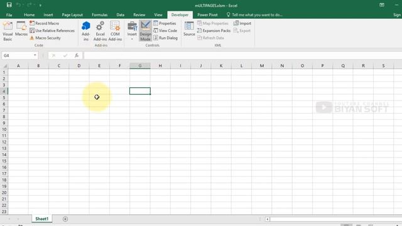Toggle Design Mode off
This screenshot has height=226, width=402.
[x=145, y=31]
